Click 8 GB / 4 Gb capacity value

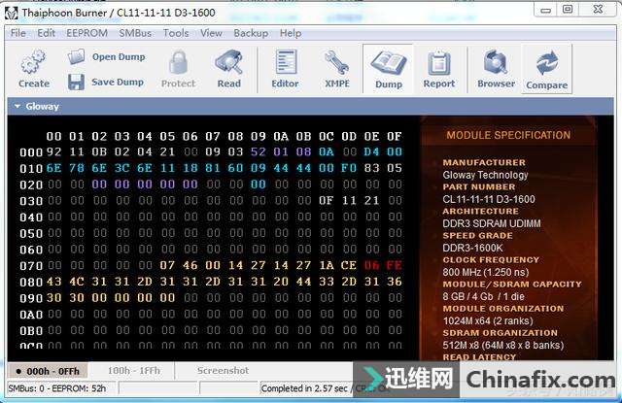coord(483,296)
